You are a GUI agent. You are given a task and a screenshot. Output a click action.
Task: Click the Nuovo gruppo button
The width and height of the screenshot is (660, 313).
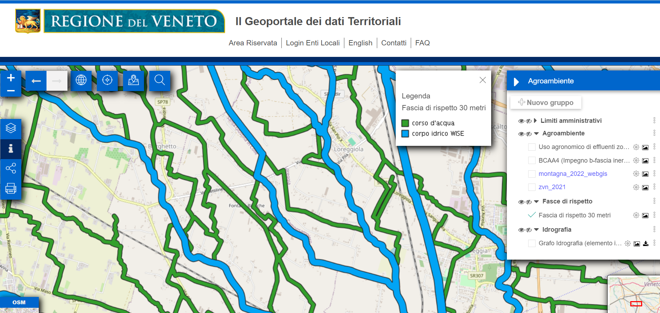(x=546, y=103)
